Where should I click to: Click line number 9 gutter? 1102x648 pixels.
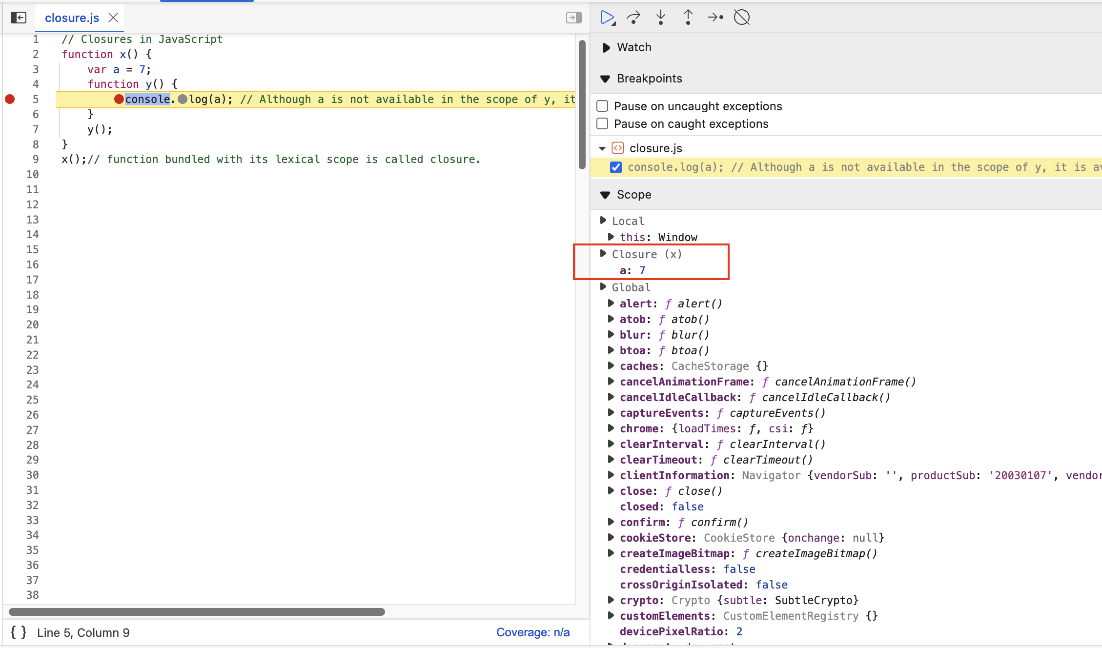point(36,159)
